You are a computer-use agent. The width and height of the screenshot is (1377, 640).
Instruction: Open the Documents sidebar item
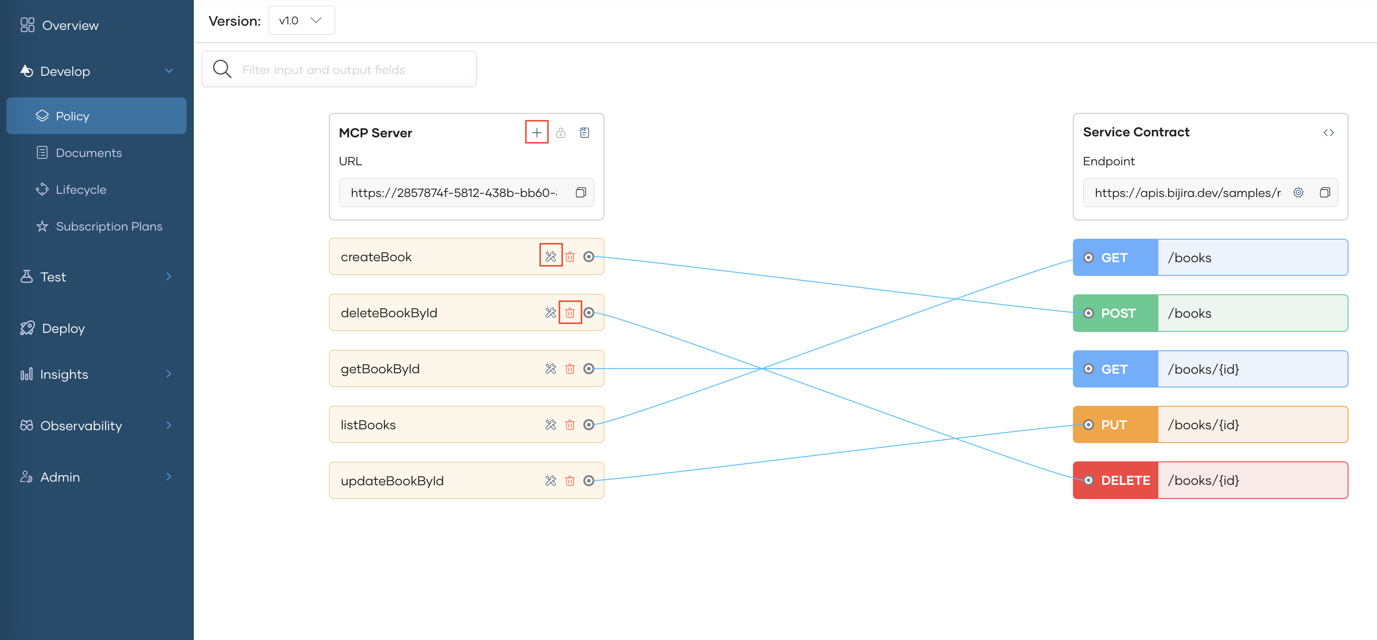tap(89, 153)
